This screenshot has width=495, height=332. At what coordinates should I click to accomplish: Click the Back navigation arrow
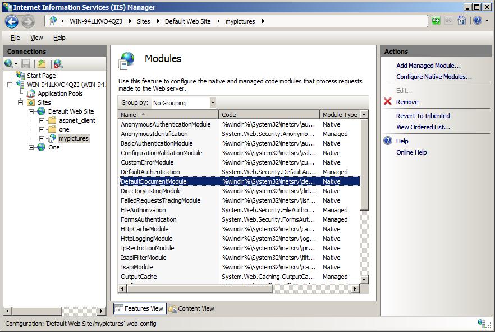pyautogui.click(x=11, y=21)
